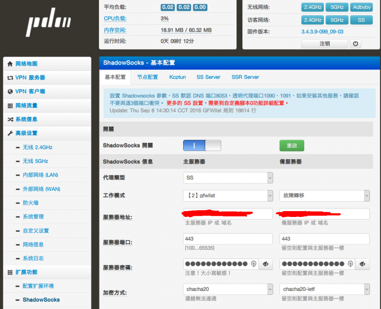Click the arrows icon beside VPN 服务器
381x309 pixels.
[x=10, y=78]
